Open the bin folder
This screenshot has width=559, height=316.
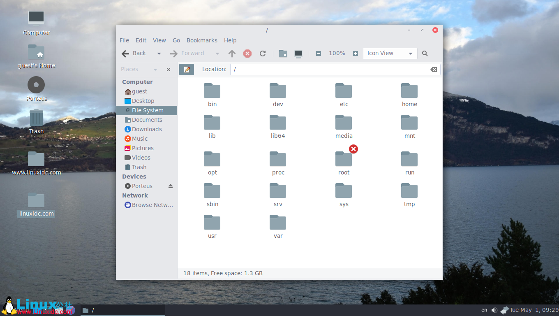(x=212, y=95)
